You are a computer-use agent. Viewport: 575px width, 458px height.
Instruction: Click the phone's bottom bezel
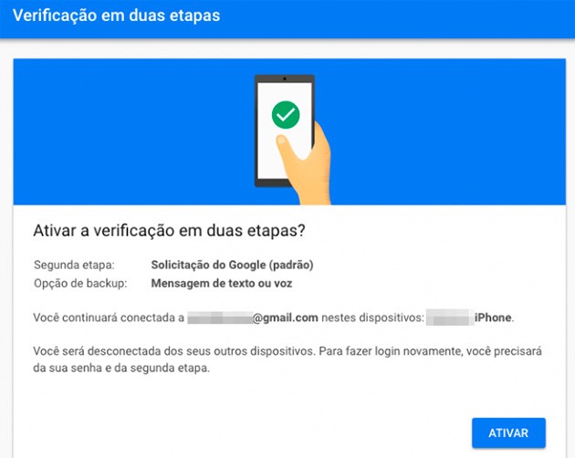click(271, 182)
